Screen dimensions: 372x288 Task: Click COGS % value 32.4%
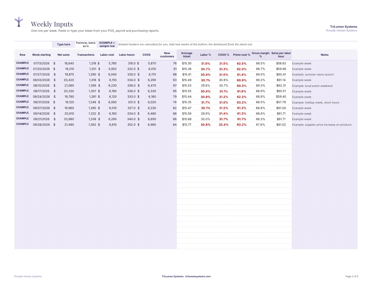[x=224, y=125]
